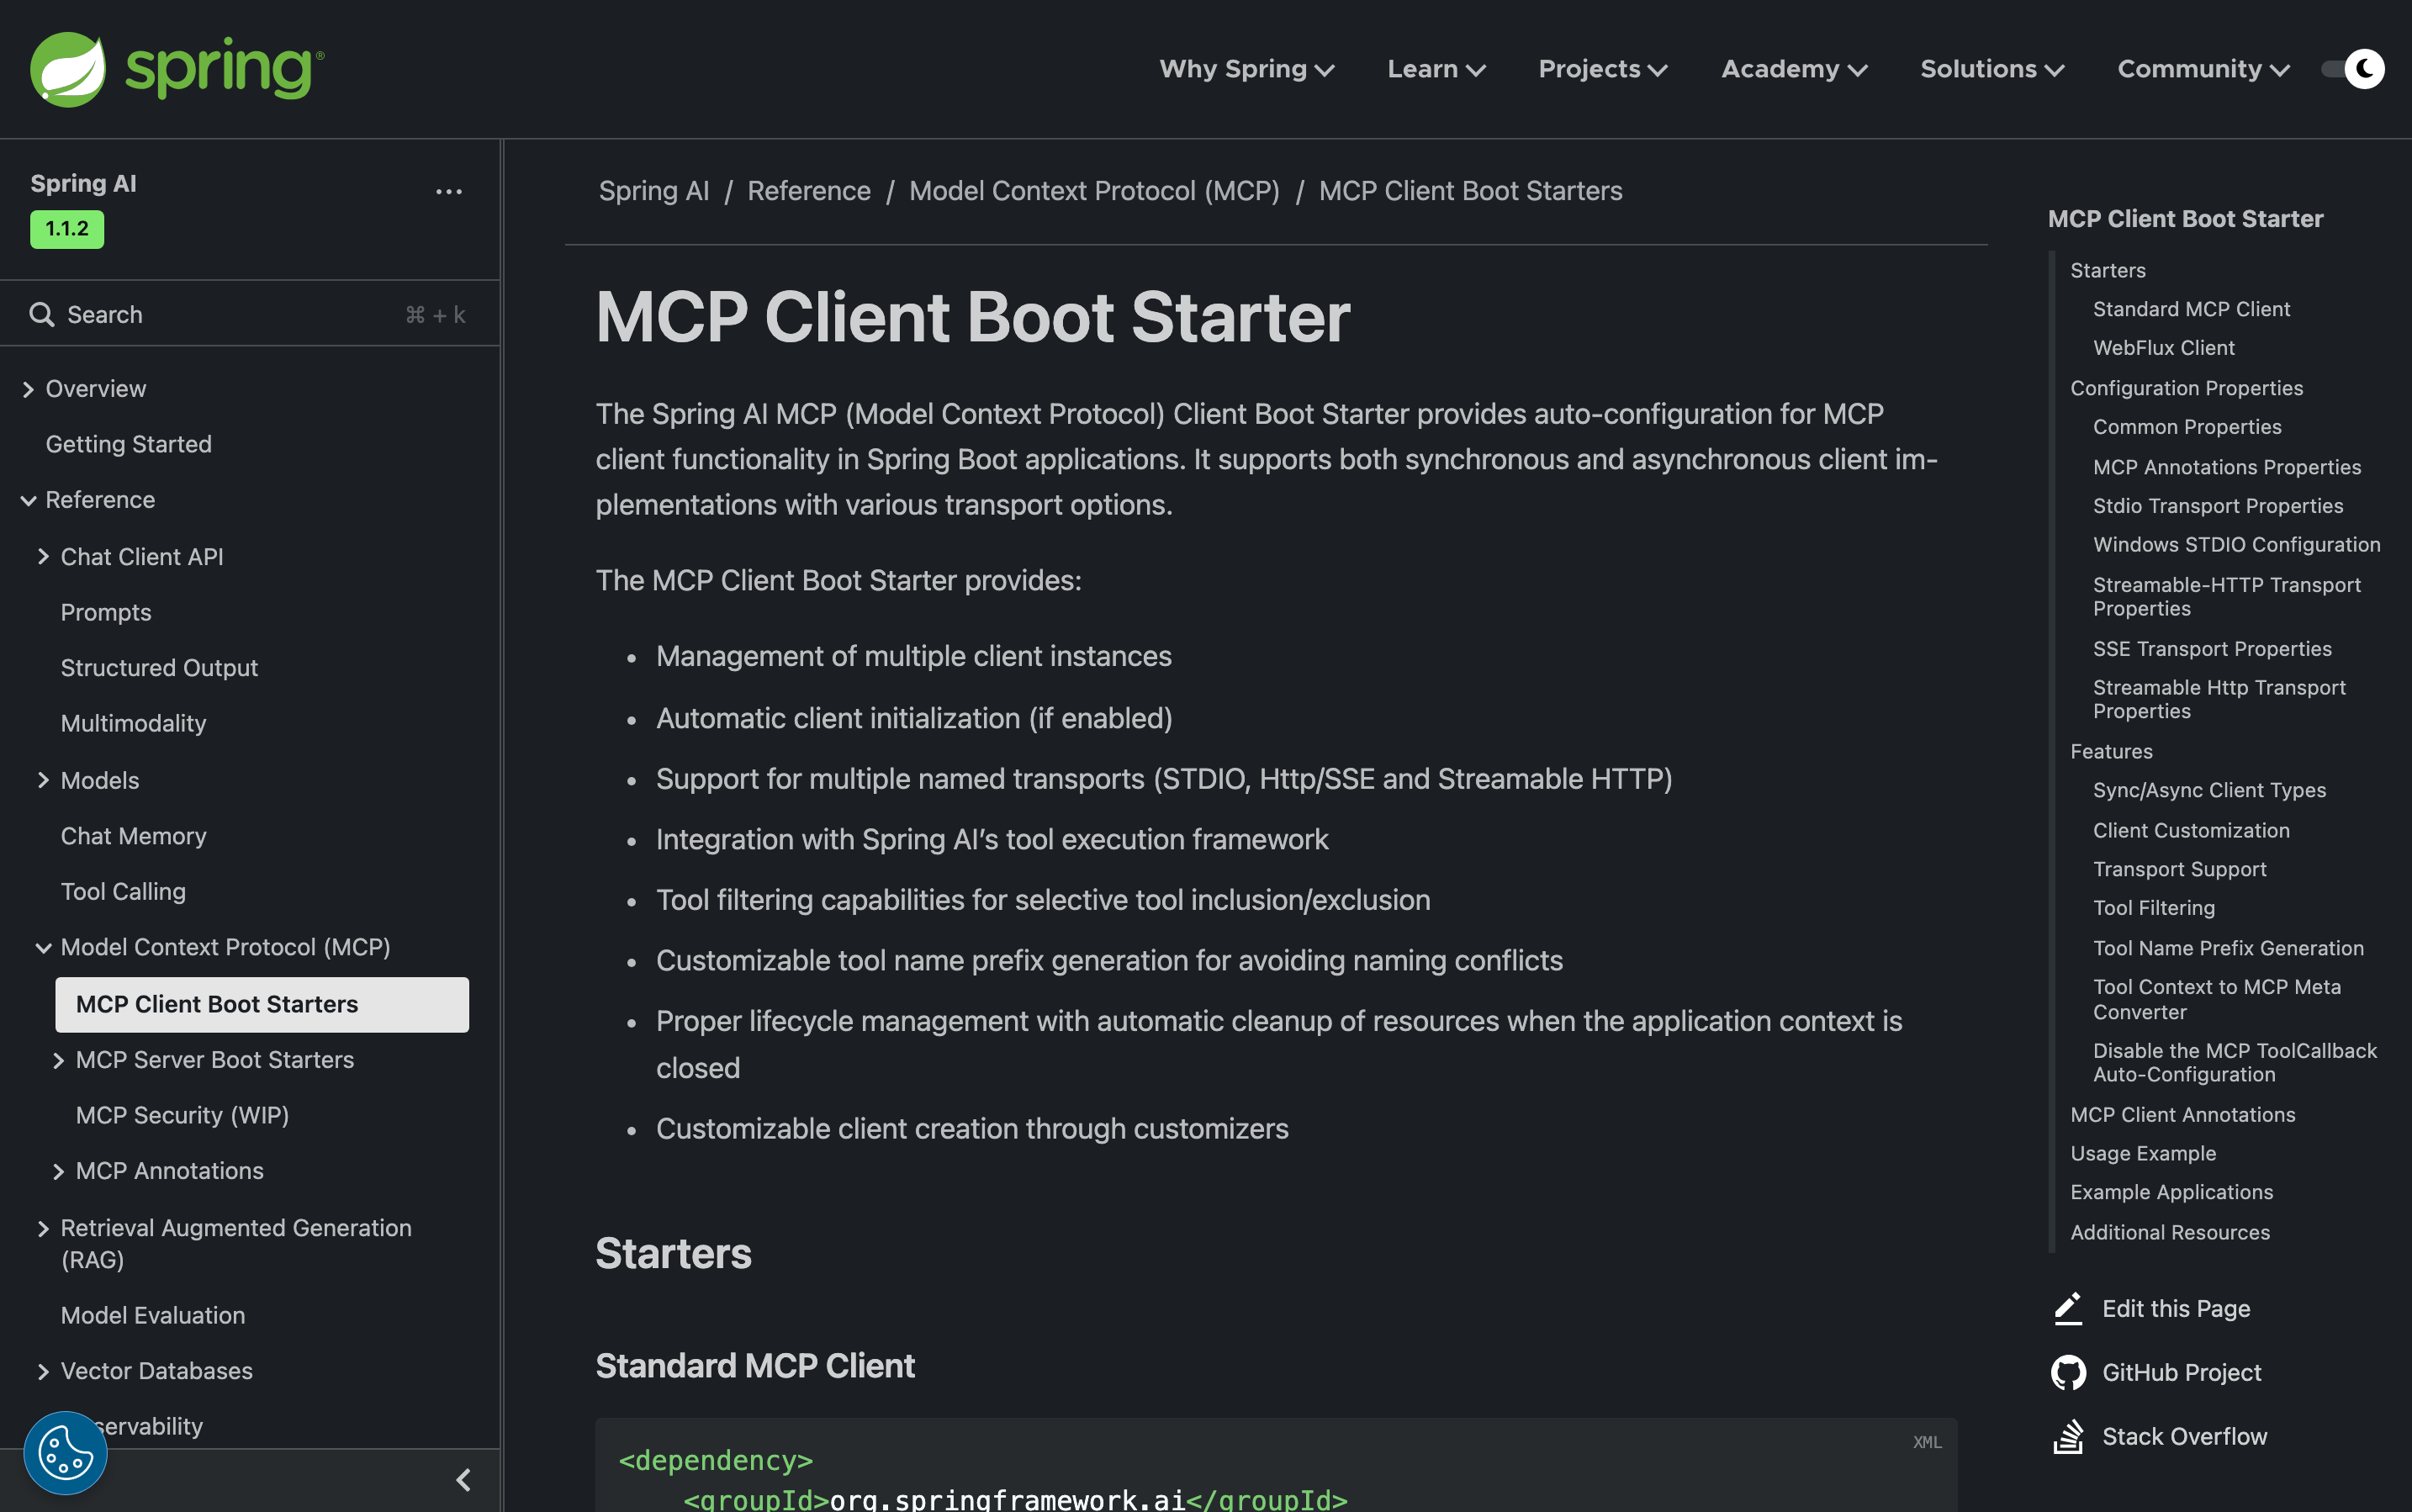Click the search magnifier icon
2412x1512 pixels.
41,315
